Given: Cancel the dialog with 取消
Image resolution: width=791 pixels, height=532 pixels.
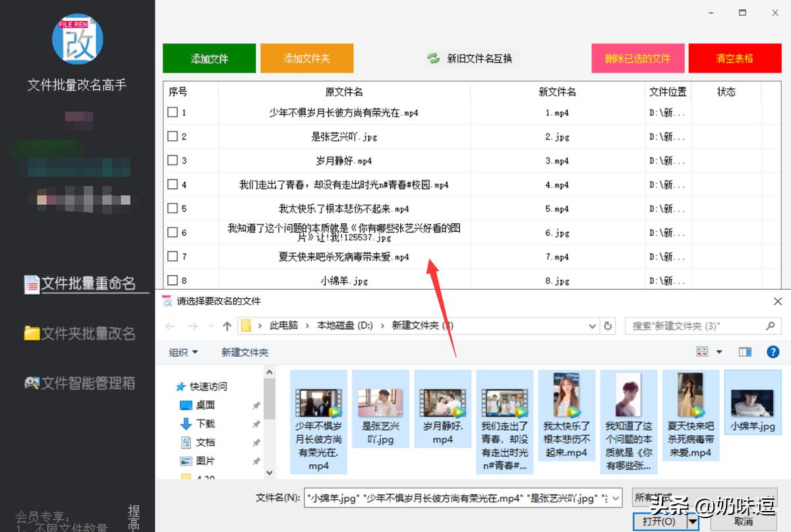Looking at the screenshot, I should (x=749, y=521).
